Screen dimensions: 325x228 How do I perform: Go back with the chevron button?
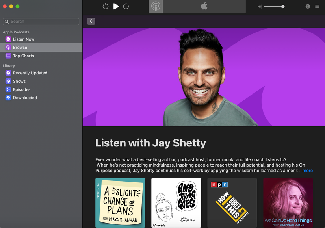[x=91, y=21]
